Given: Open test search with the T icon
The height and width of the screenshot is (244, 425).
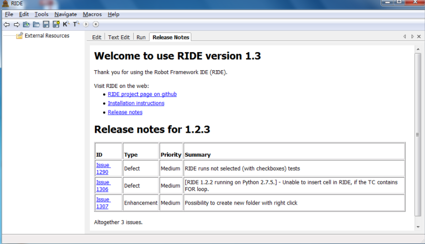Looking at the screenshot, I should (x=76, y=24).
